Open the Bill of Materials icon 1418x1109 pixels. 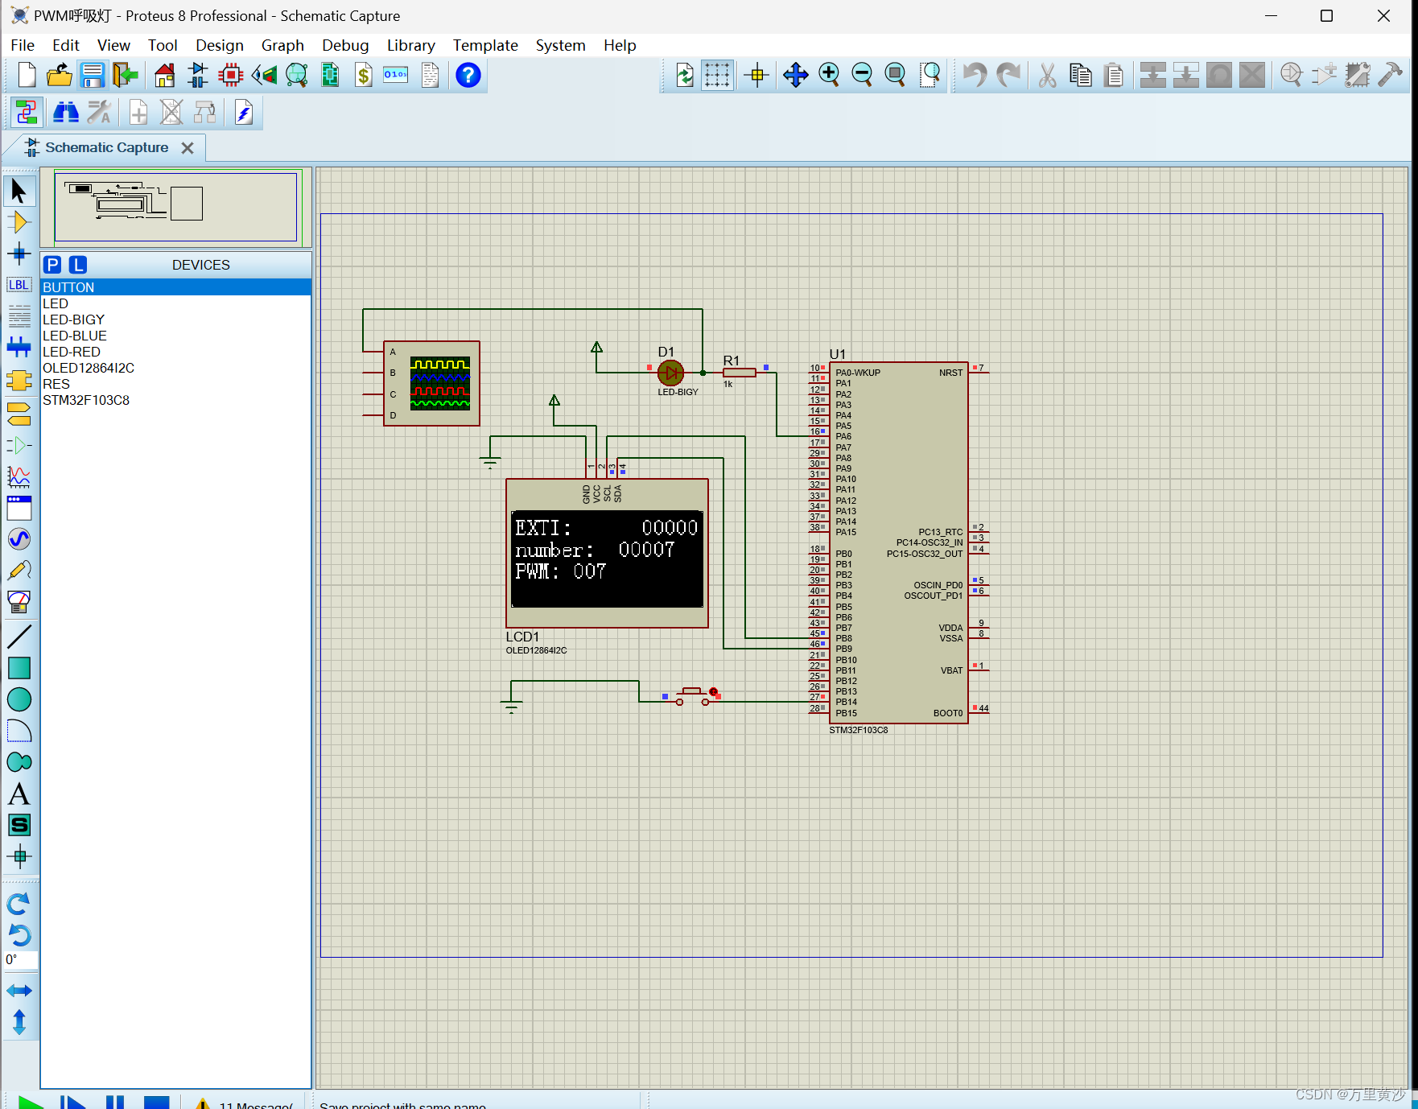[364, 76]
